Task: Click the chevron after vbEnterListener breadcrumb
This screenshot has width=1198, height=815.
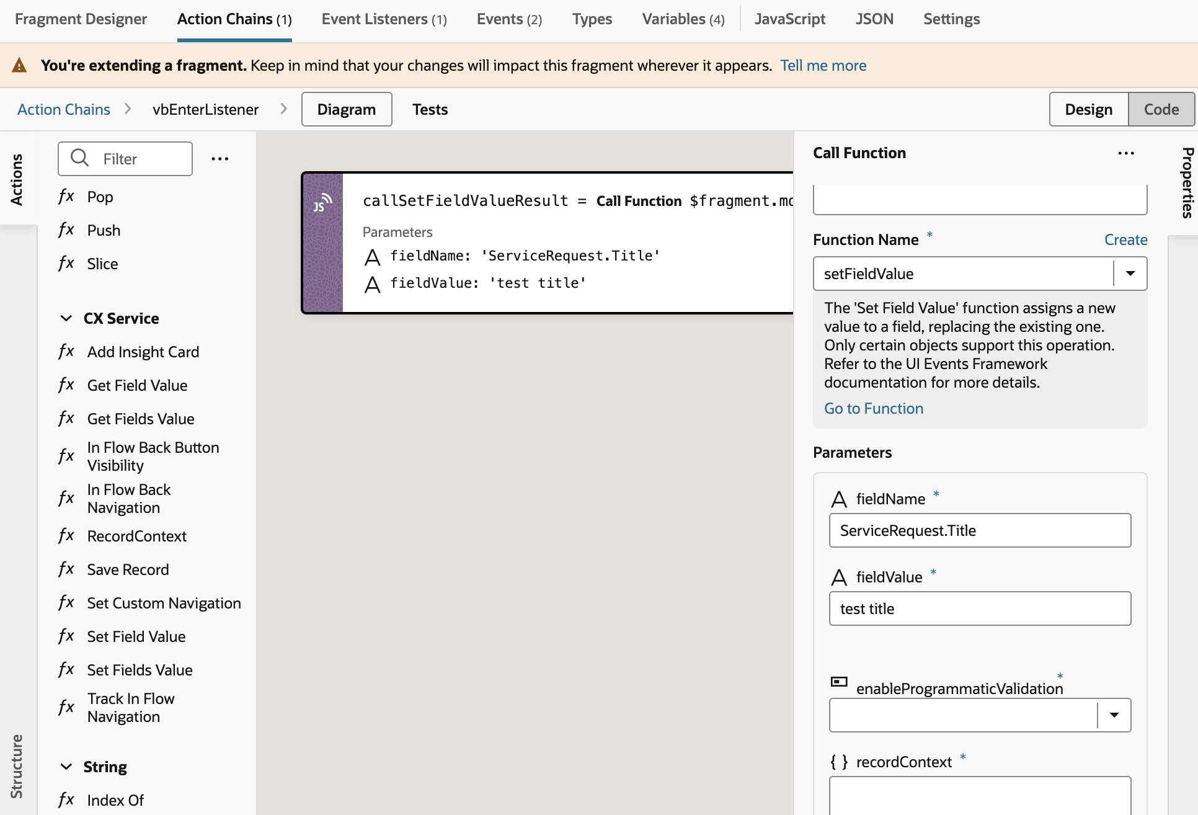Action: point(283,109)
